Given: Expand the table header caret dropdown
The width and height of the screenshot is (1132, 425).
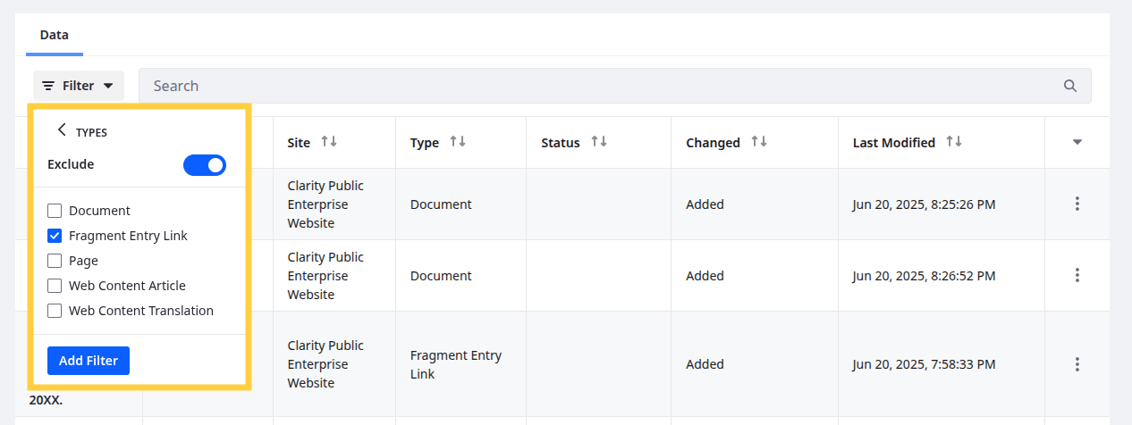Looking at the screenshot, I should coord(1077,142).
